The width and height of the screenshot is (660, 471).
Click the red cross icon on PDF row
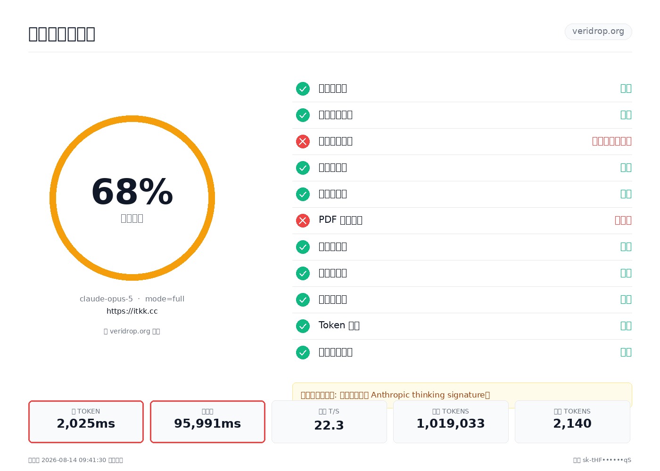(x=303, y=220)
